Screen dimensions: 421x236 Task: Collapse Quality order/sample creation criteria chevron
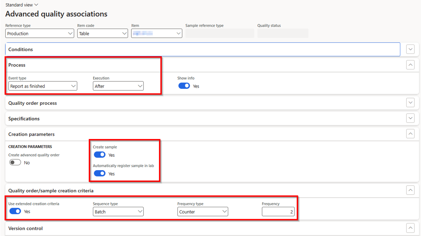410,190
